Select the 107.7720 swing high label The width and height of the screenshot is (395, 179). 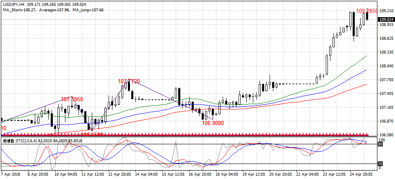(x=129, y=81)
